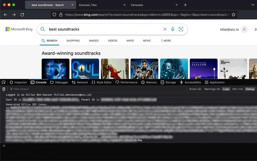Image resolution: width=257 pixels, height=161 pixels.
Task: Close the Carousels tab
Action: pos(176,5)
